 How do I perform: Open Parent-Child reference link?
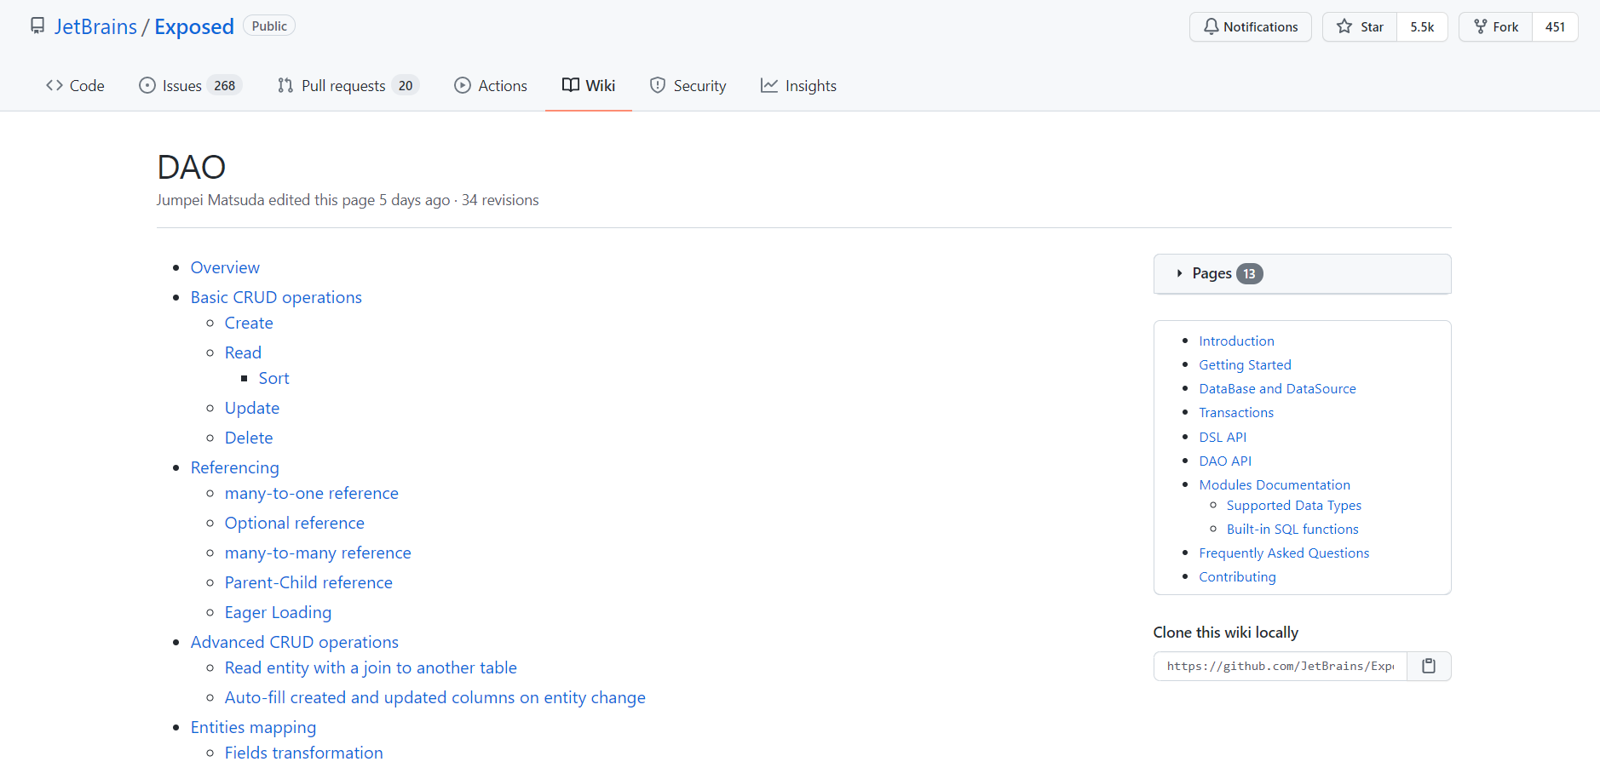(x=308, y=582)
